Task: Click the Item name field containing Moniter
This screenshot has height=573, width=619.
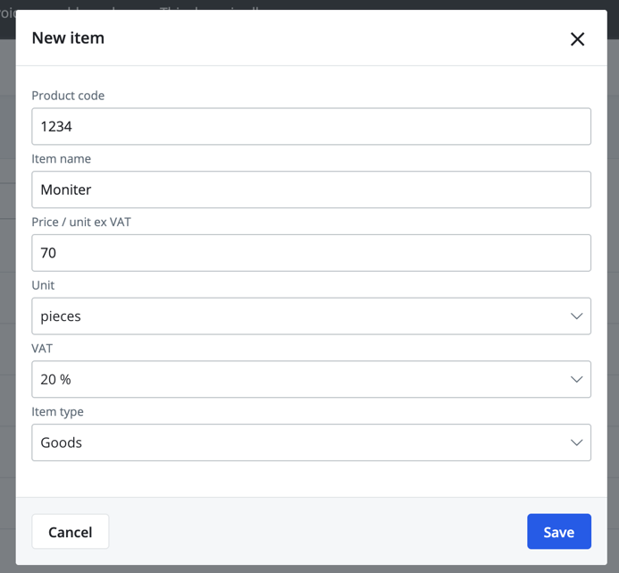Action: pos(311,190)
